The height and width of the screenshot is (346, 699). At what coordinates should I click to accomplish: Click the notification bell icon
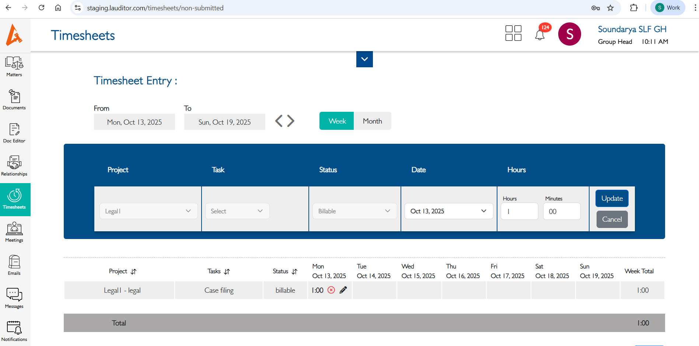pos(539,35)
